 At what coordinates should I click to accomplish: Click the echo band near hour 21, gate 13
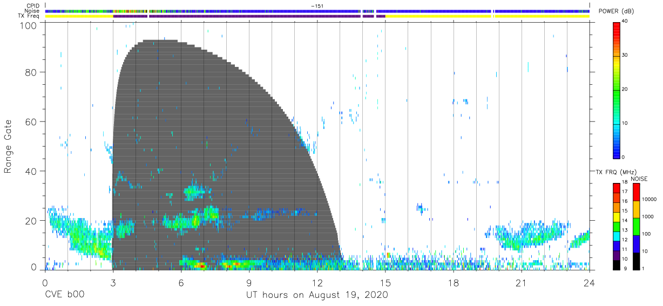click(x=529, y=235)
